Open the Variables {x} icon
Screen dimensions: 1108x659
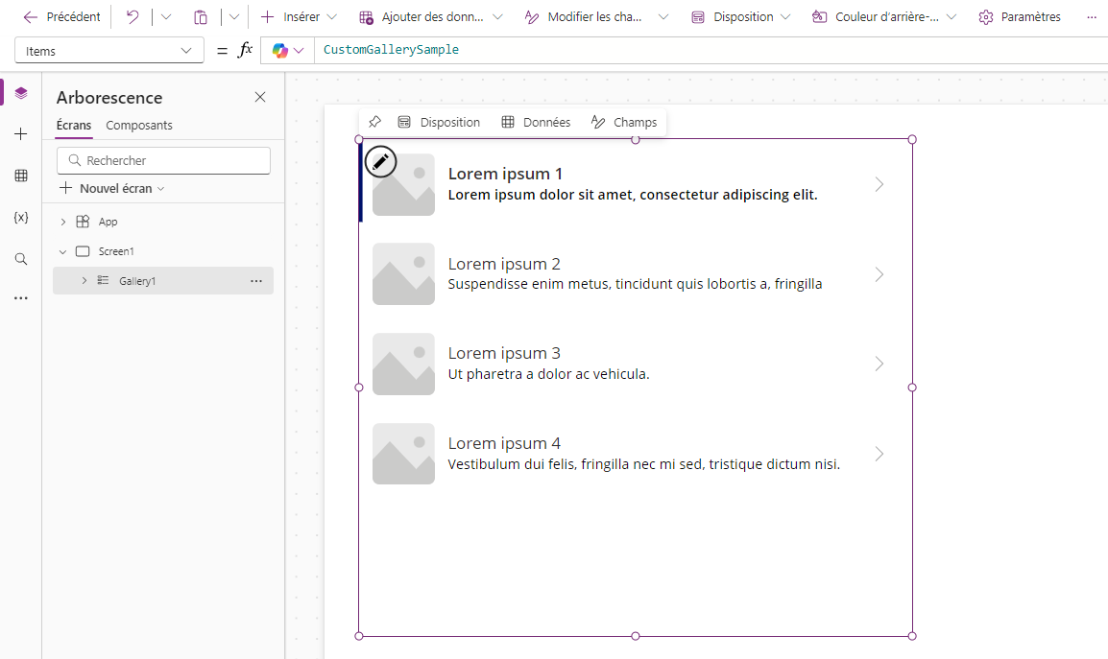click(x=20, y=217)
